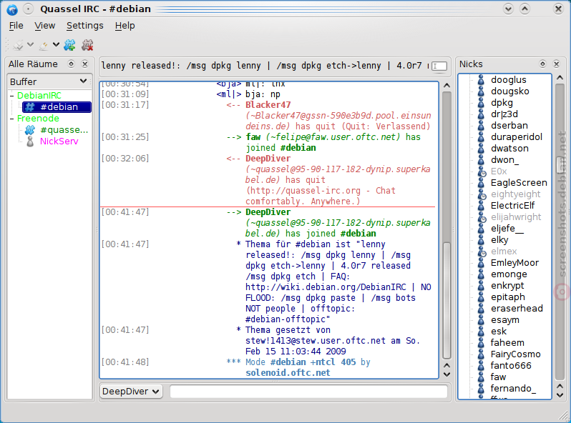Click the chat message input field

click(308, 392)
